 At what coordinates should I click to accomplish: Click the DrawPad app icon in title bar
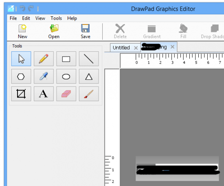(x=11, y=9)
